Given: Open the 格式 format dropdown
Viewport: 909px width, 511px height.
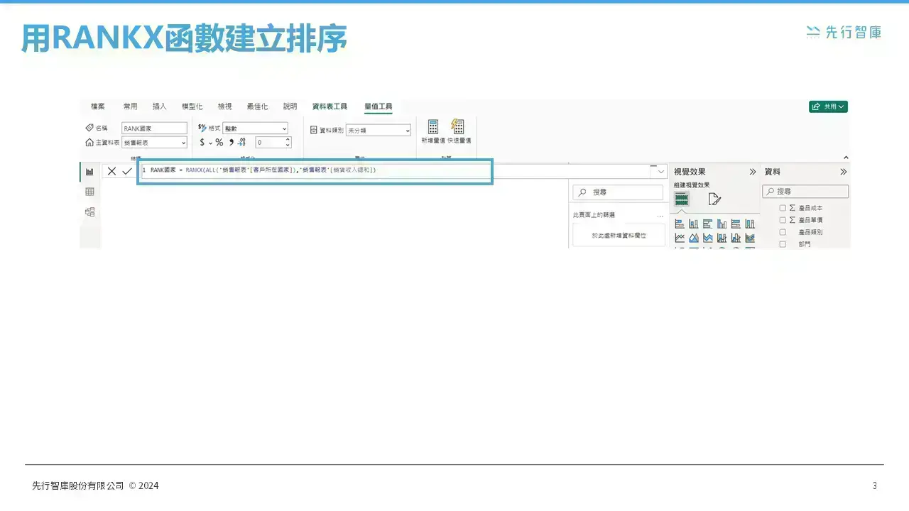Looking at the screenshot, I should coord(255,128).
